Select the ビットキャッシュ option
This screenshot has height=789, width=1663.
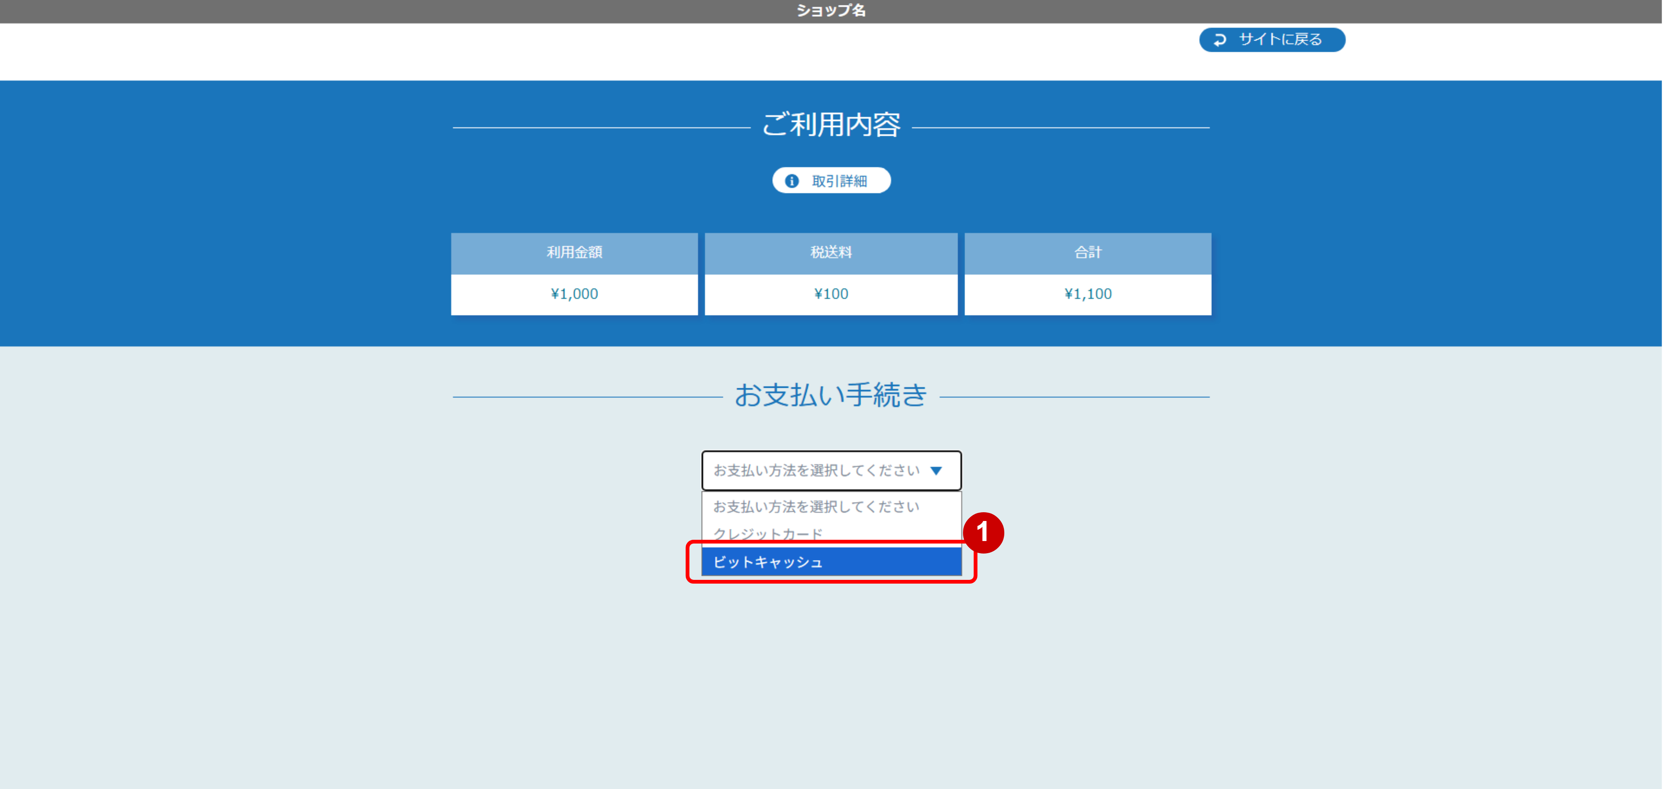coord(831,562)
